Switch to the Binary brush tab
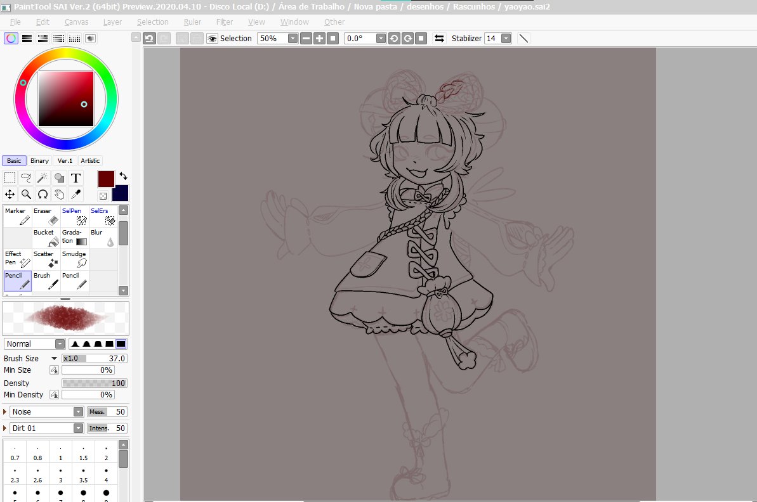This screenshot has width=757, height=502. pyautogui.click(x=39, y=160)
